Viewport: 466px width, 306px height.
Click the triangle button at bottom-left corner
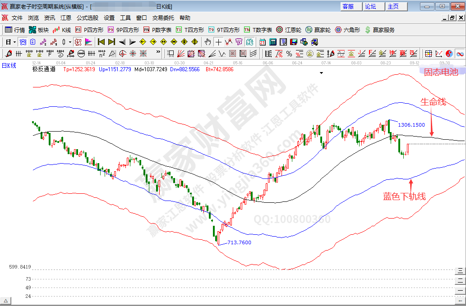6,301
